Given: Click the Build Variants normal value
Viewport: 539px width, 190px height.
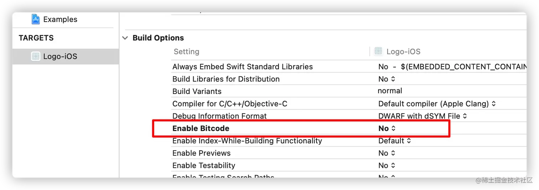Looking at the screenshot, I should click(390, 91).
